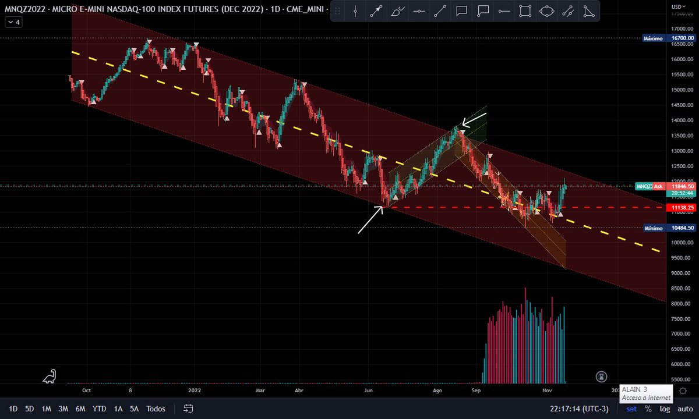This screenshot has width=699, height=419.
Task: Set range to 5A
Action: coord(135,409)
